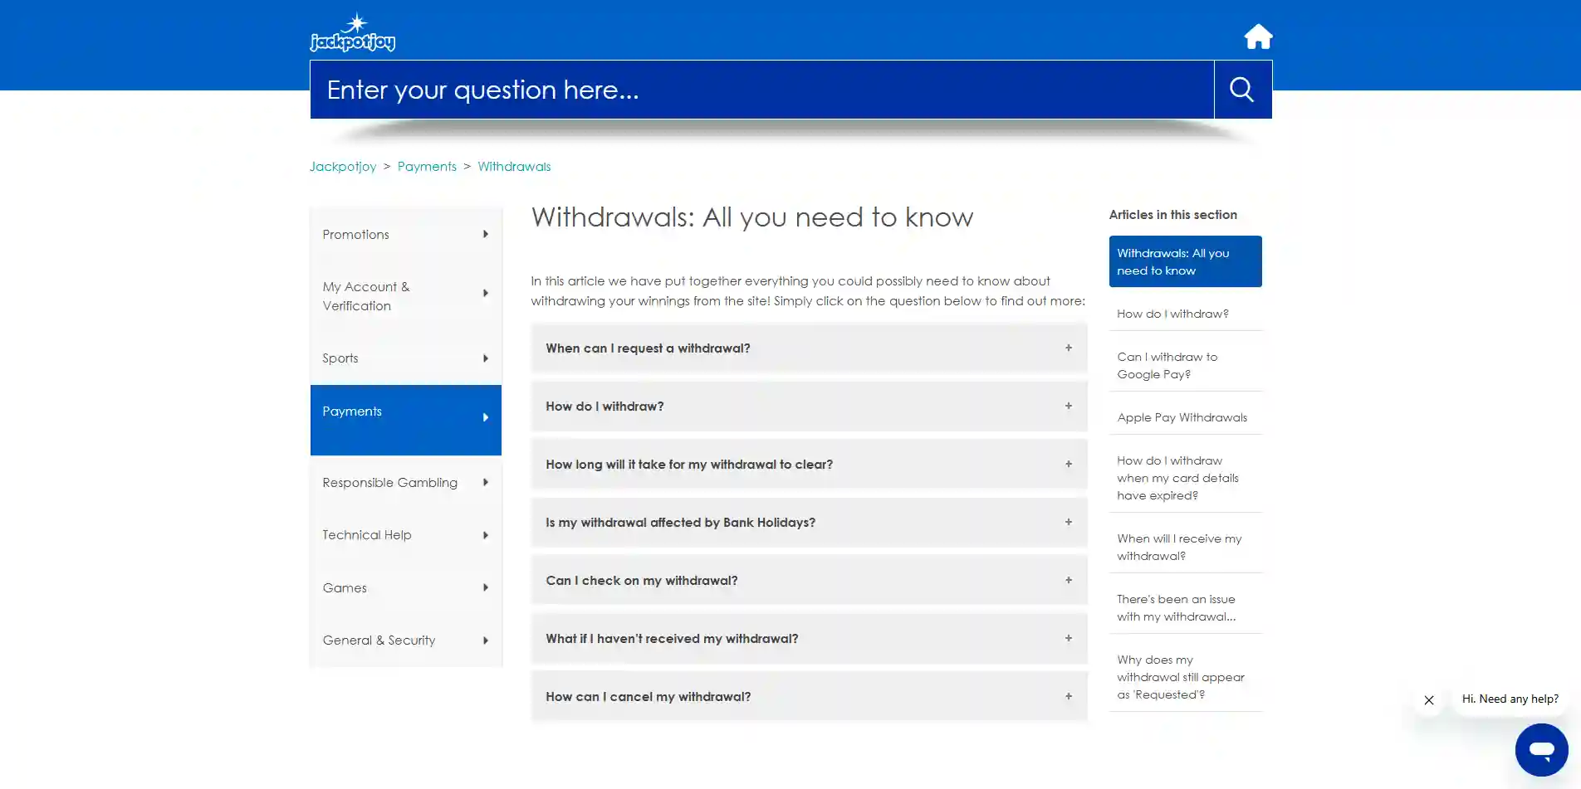Viewport: 1581px width, 789px height.
Task: Open Jackpotjoy breadcrumb link
Action: click(x=343, y=167)
